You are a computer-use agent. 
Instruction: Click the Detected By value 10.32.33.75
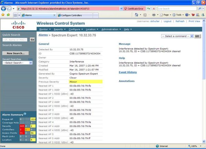click(76, 50)
